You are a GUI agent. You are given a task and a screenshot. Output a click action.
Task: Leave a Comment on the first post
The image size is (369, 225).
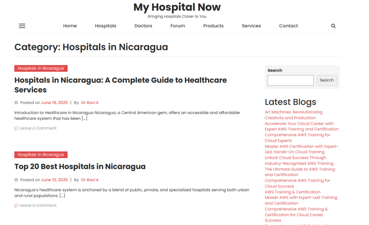tap(38, 128)
